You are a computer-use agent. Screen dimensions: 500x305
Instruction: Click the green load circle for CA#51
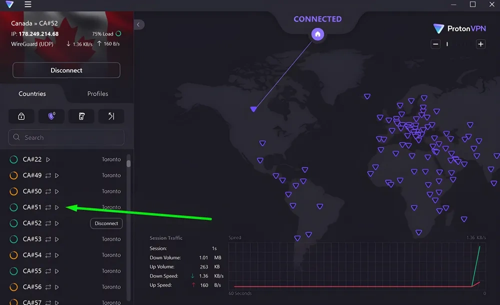pos(13,207)
